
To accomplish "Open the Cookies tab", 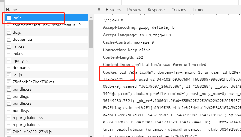I will click(178, 10).
